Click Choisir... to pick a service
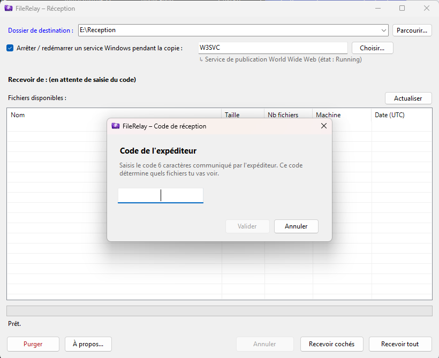The width and height of the screenshot is (439, 358). [x=373, y=48]
